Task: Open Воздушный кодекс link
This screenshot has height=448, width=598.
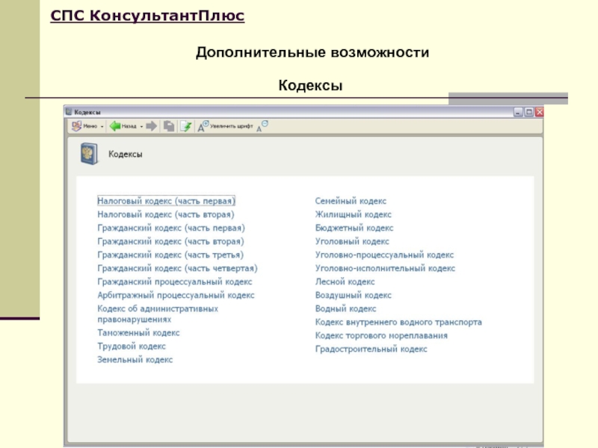Action: coord(353,295)
